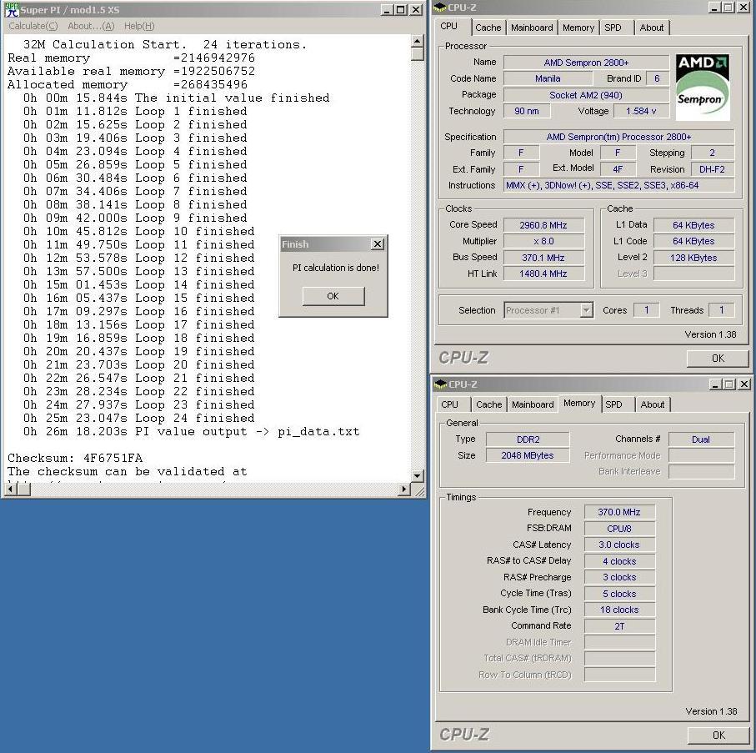Open the Calculate menu in Super PI

33,26
